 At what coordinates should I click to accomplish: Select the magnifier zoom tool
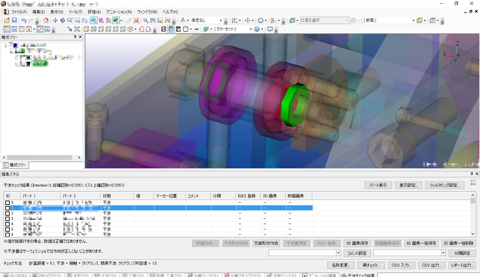tap(70, 20)
